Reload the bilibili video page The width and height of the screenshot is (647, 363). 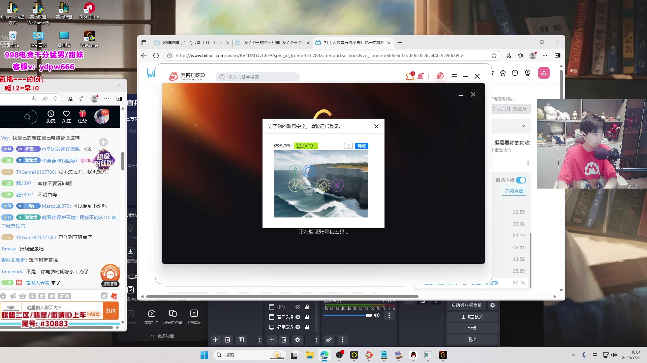tap(156, 55)
